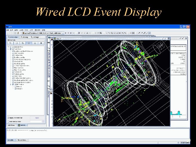The image size is (196, 147).
Task: Step to the next event
Action: pyautogui.click(x=71, y=33)
